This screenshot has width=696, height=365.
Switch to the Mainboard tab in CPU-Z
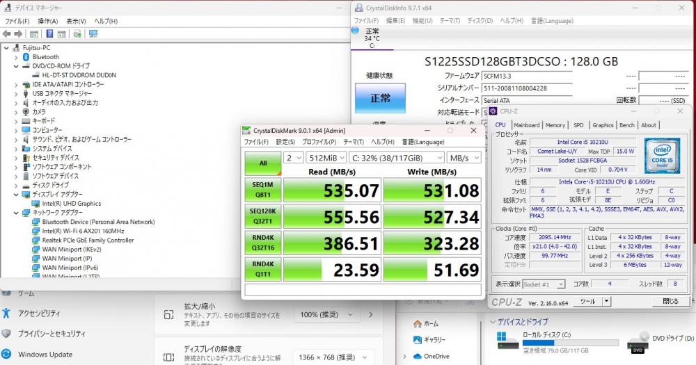tap(526, 125)
